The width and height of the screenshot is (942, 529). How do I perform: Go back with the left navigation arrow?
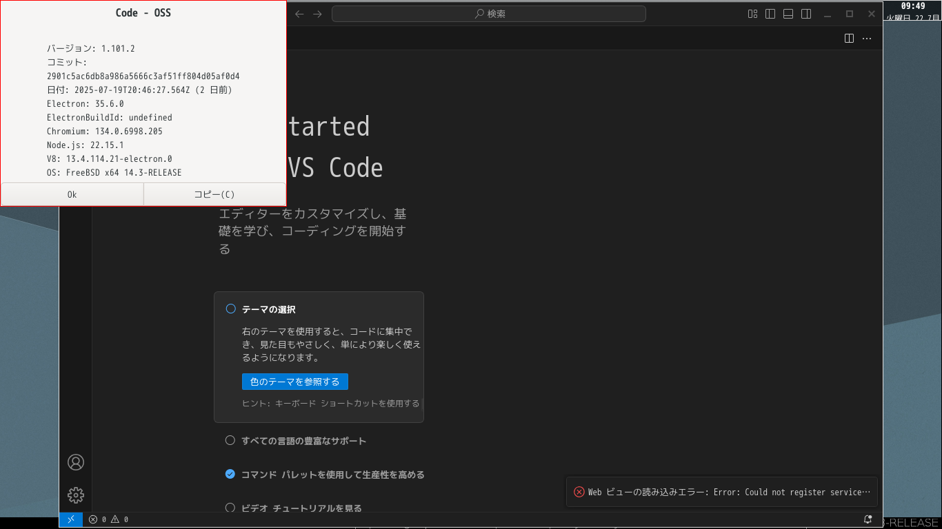pyautogui.click(x=299, y=14)
